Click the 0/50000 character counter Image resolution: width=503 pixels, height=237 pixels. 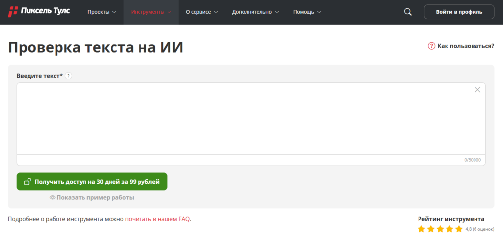pyautogui.click(x=473, y=160)
